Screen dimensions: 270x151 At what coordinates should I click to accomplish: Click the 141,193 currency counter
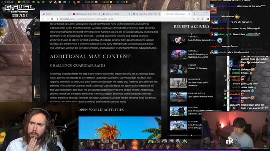point(122,2)
